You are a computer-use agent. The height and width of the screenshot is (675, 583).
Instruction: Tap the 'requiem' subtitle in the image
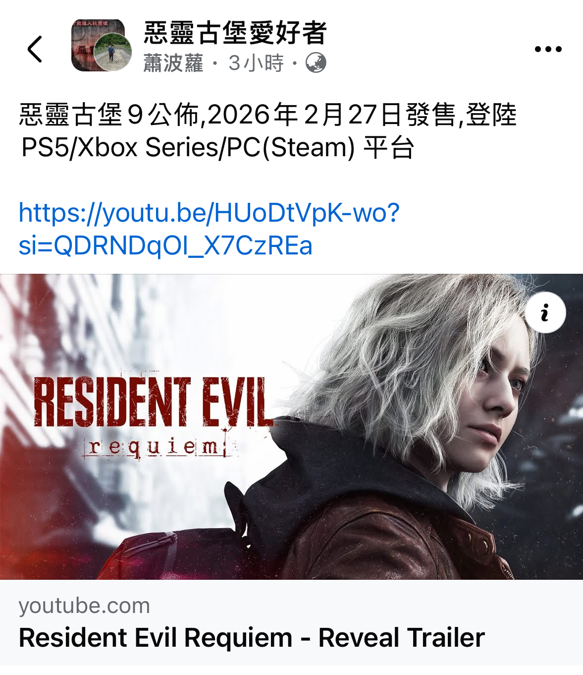[x=159, y=448]
